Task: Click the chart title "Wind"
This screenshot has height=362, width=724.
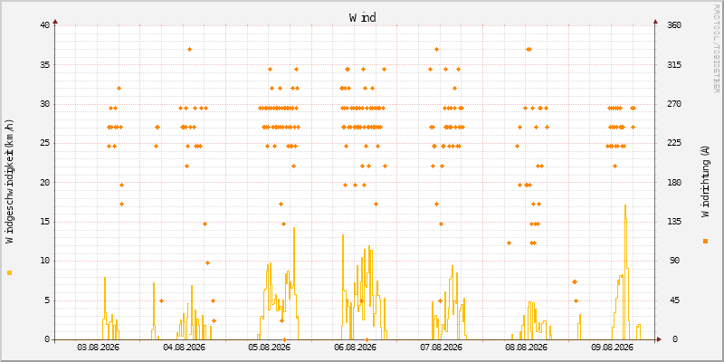Action: [x=363, y=17]
